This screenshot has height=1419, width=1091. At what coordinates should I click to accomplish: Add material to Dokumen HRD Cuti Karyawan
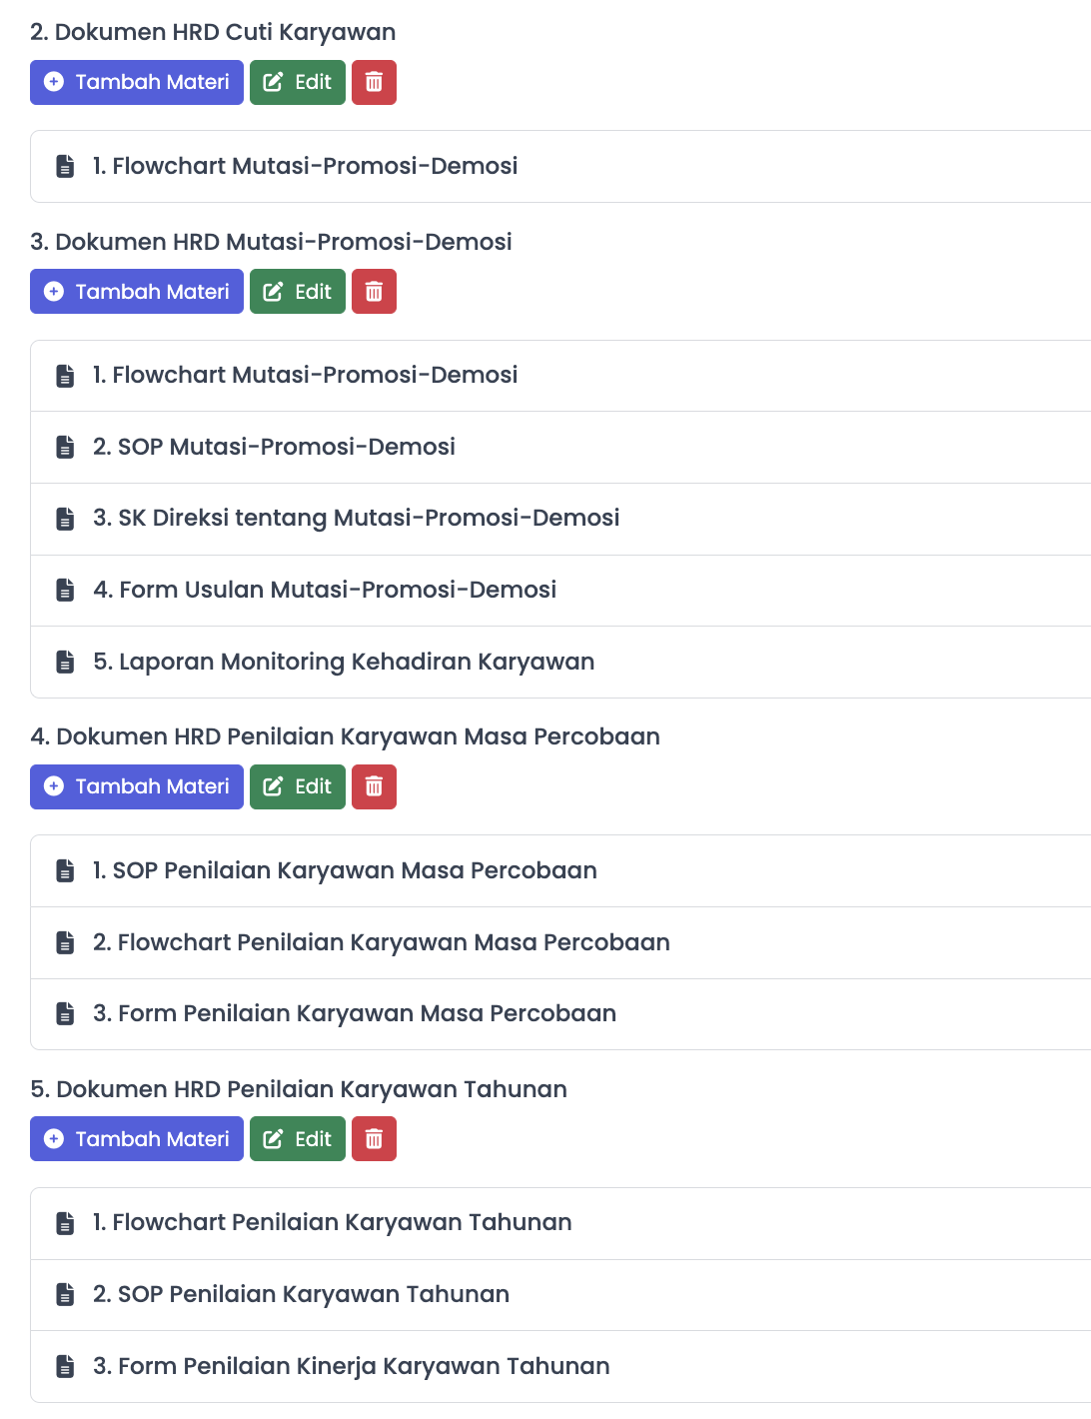point(137,82)
